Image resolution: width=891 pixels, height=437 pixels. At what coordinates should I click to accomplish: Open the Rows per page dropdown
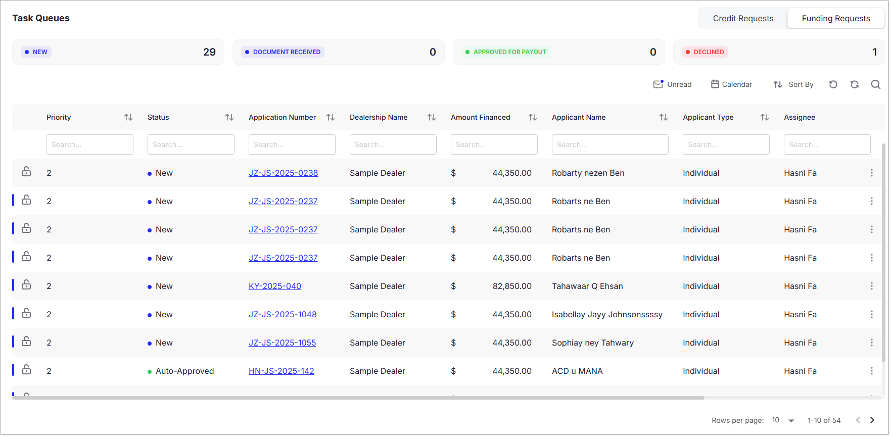(783, 420)
